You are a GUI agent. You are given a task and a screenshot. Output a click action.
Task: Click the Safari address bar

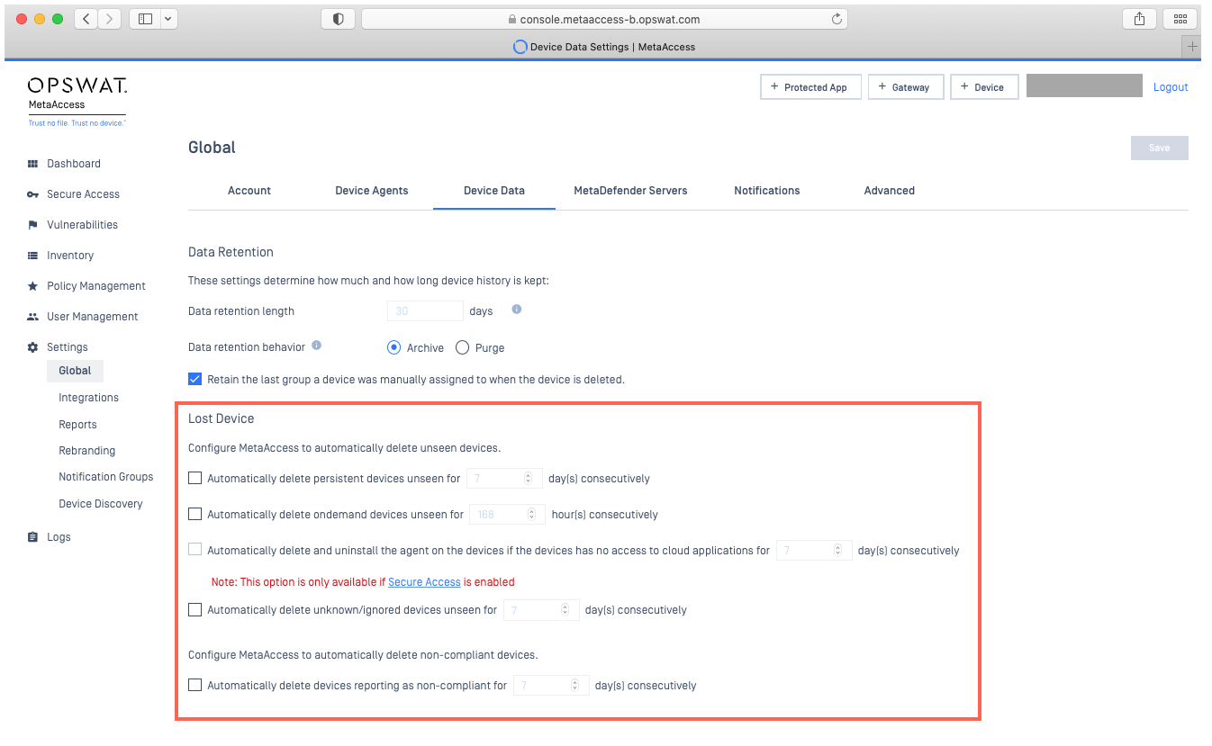point(604,19)
